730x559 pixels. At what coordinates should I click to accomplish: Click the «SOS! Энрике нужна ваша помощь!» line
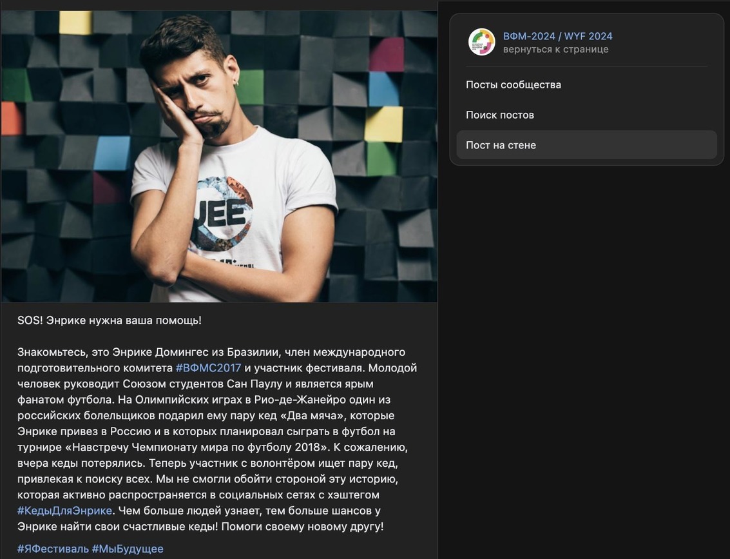pyautogui.click(x=110, y=320)
